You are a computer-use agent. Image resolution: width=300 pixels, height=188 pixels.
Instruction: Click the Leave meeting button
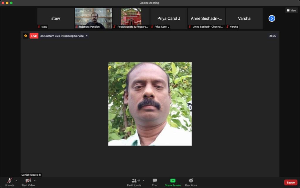coord(291,182)
